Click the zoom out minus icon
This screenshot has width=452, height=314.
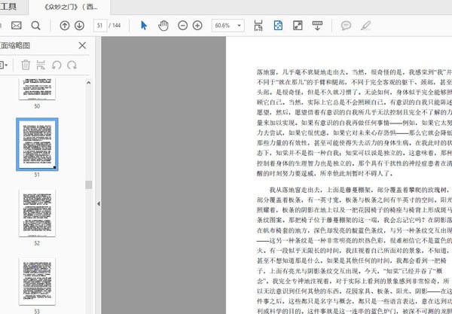(185, 26)
